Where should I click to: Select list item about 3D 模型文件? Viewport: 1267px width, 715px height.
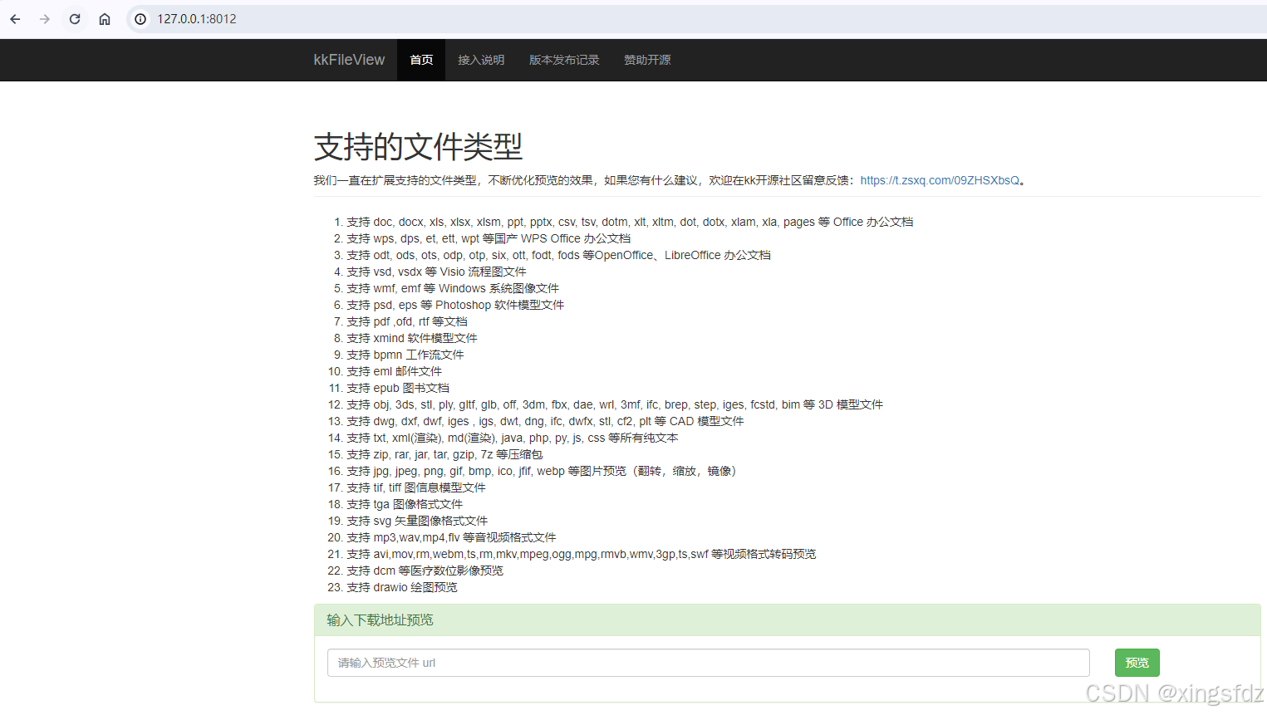(615, 404)
